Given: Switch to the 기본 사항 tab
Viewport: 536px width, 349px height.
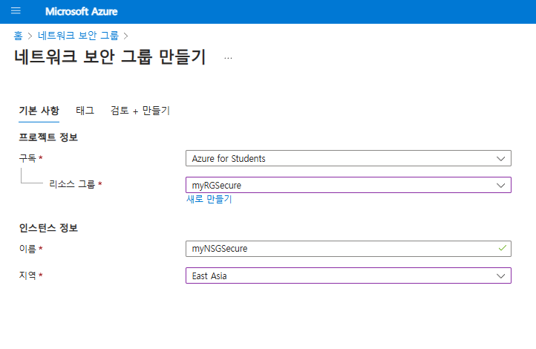Looking at the screenshot, I should (39, 111).
